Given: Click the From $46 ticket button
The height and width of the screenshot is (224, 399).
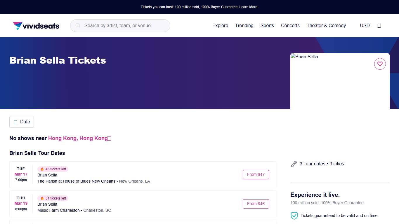Looking at the screenshot, I should (x=256, y=204).
